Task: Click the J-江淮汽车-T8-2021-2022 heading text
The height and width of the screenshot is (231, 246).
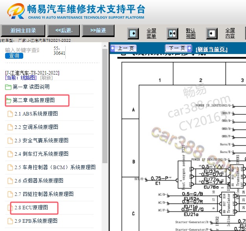Action: point(32,73)
